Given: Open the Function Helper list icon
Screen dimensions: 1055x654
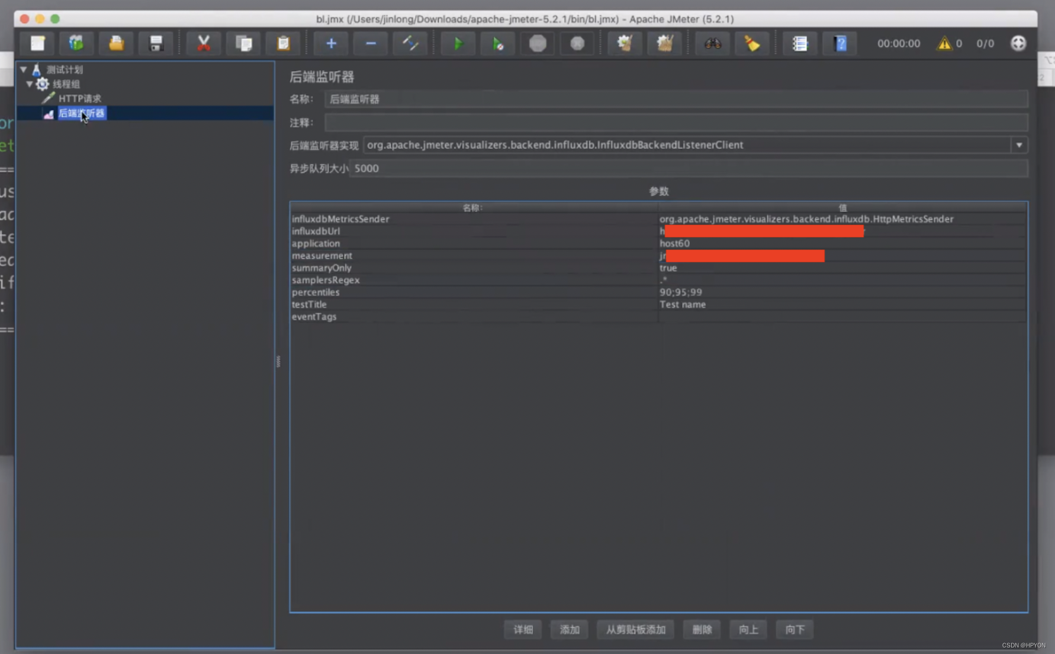Looking at the screenshot, I should pyautogui.click(x=800, y=43).
